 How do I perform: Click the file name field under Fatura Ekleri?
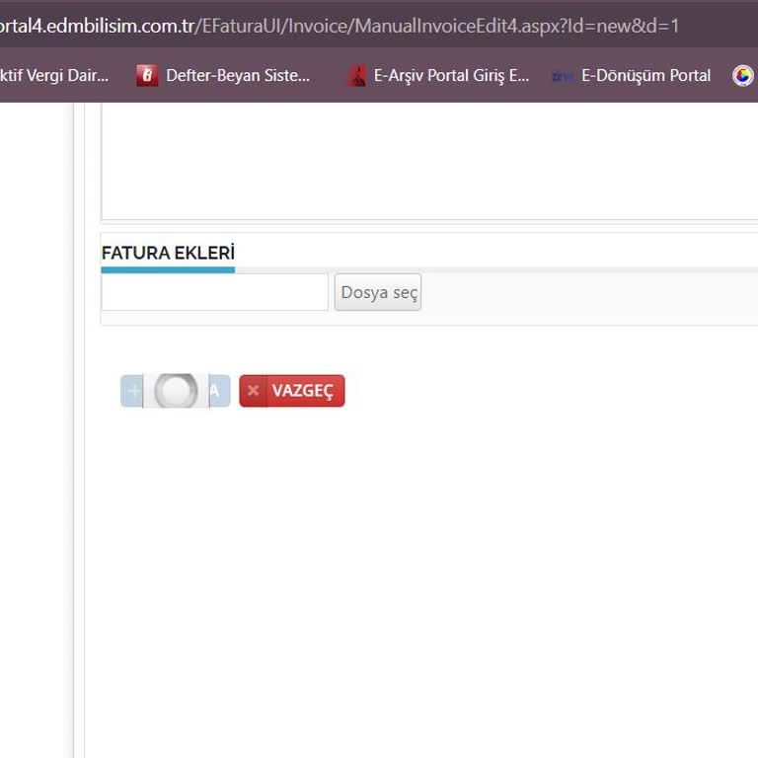tap(214, 292)
